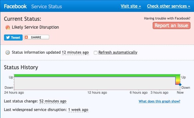Click the SHARE button

pyautogui.click(x=36, y=37)
